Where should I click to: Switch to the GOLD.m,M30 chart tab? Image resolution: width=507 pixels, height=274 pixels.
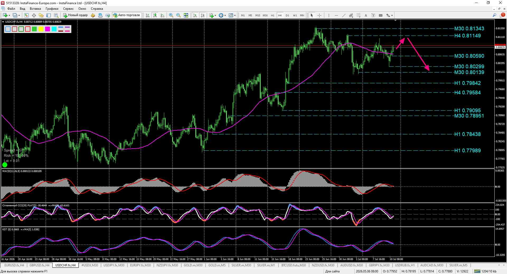(193, 265)
